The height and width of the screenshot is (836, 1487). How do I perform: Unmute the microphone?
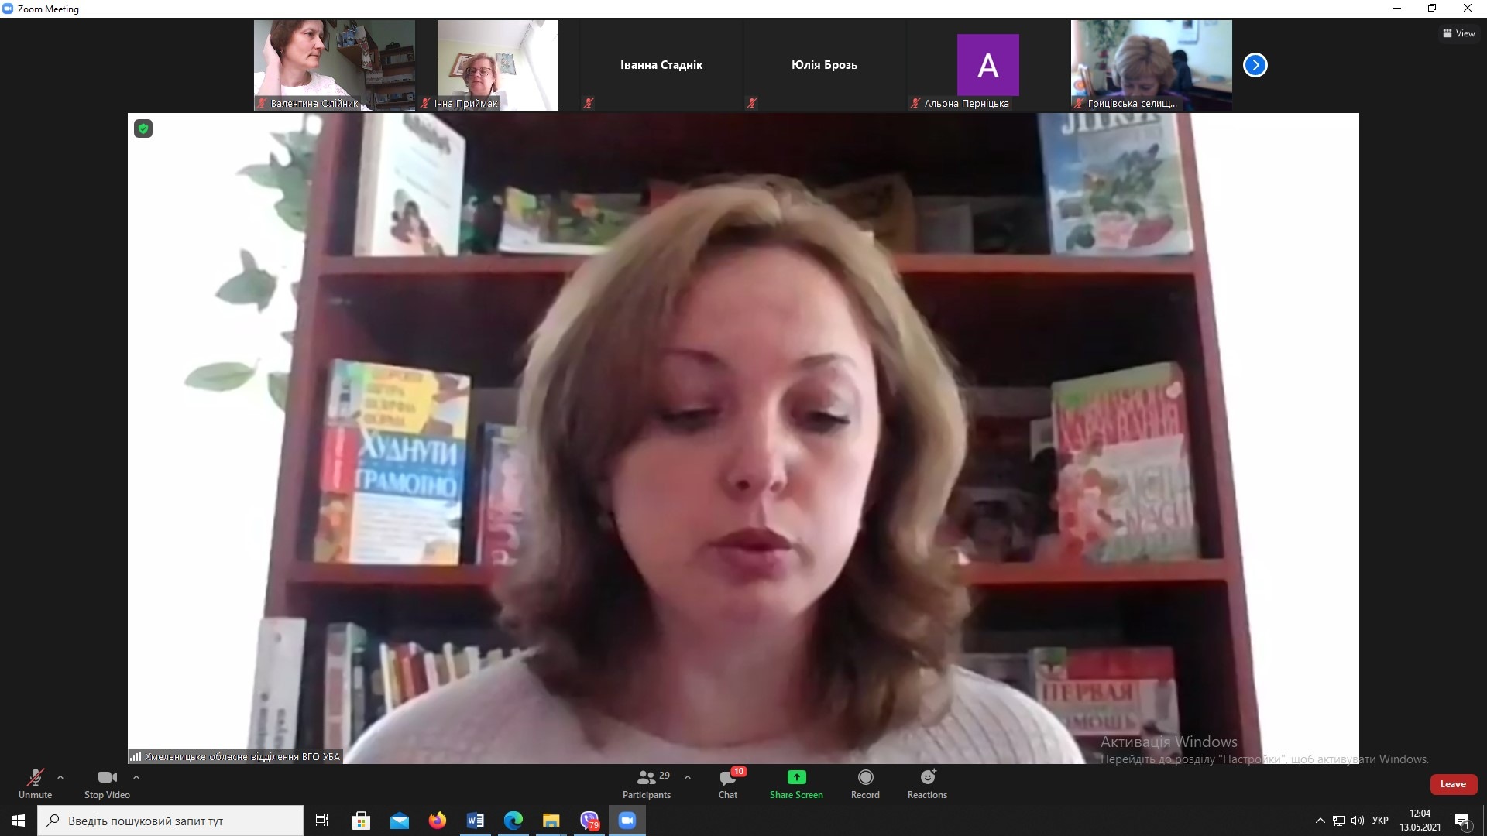tap(35, 783)
